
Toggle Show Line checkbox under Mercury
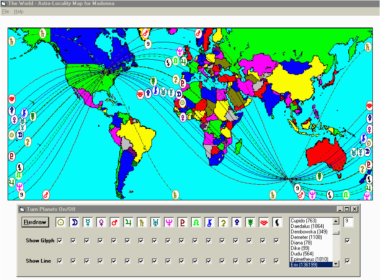point(87,261)
